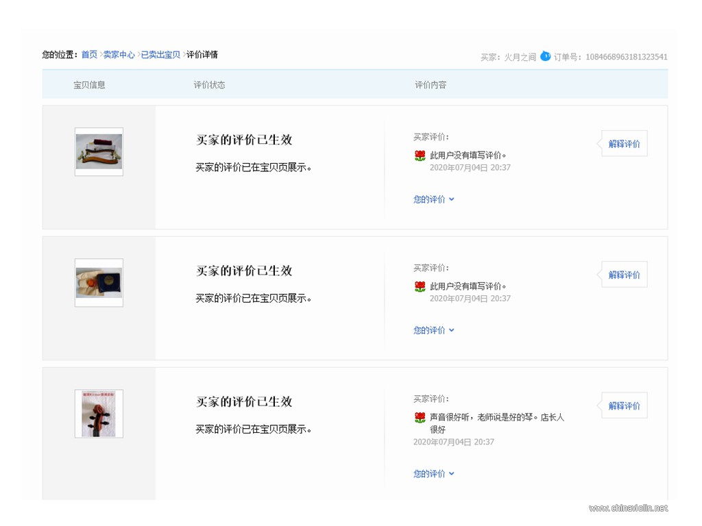Open the violin scroll product thumbnail
702x526 pixels.
99,414
